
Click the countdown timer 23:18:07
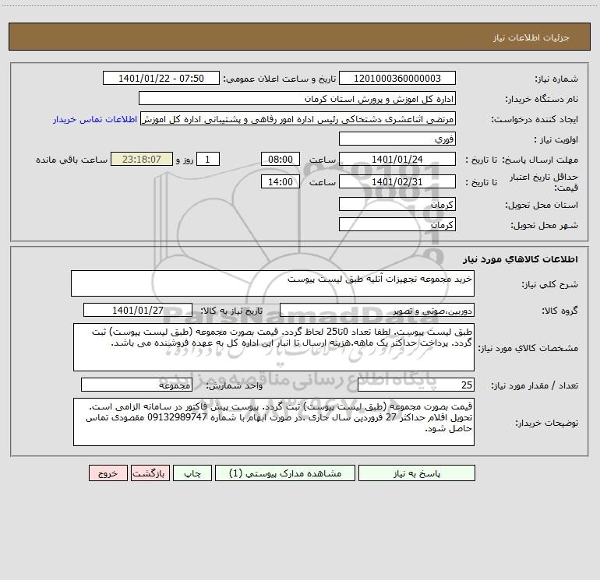(x=142, y=159)
